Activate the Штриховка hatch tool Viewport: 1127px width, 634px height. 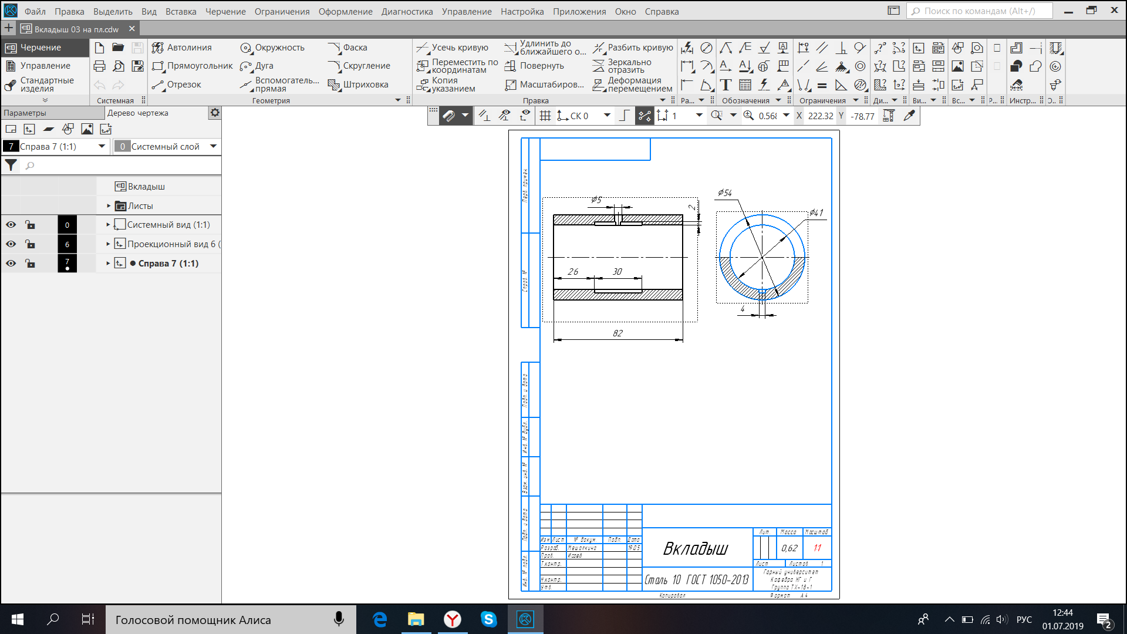pyautogui.click(x=359, y=85)
